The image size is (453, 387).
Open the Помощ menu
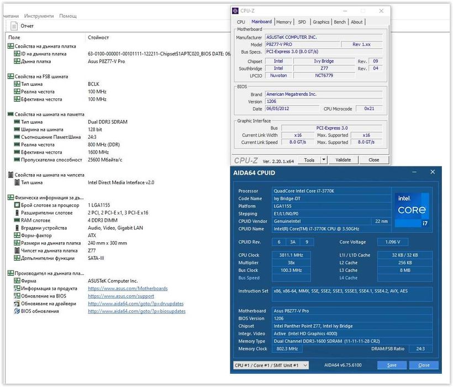(x=68, y=16)
